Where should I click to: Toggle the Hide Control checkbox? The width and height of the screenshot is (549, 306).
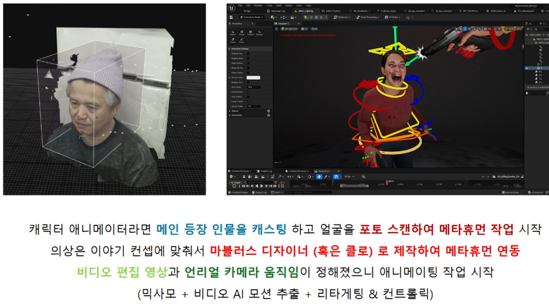(x=248, y=63)
